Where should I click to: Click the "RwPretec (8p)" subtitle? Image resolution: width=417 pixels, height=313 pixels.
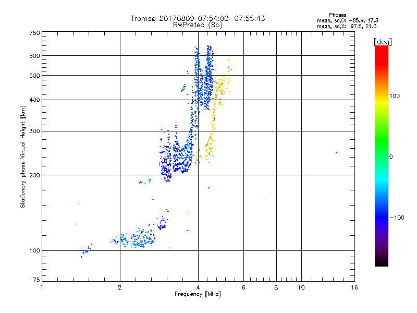(198, 25)
